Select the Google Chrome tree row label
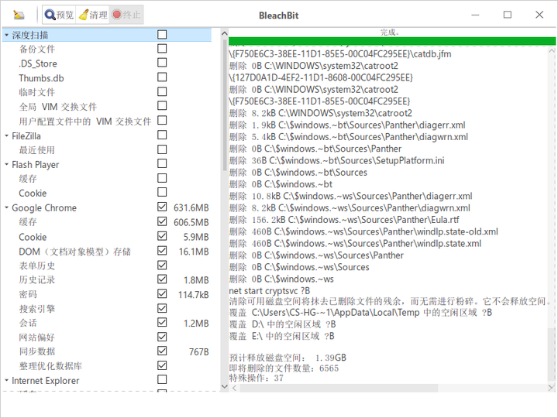Image resolution: width=558 pixels, height=418 pixels. coord(44,207)
